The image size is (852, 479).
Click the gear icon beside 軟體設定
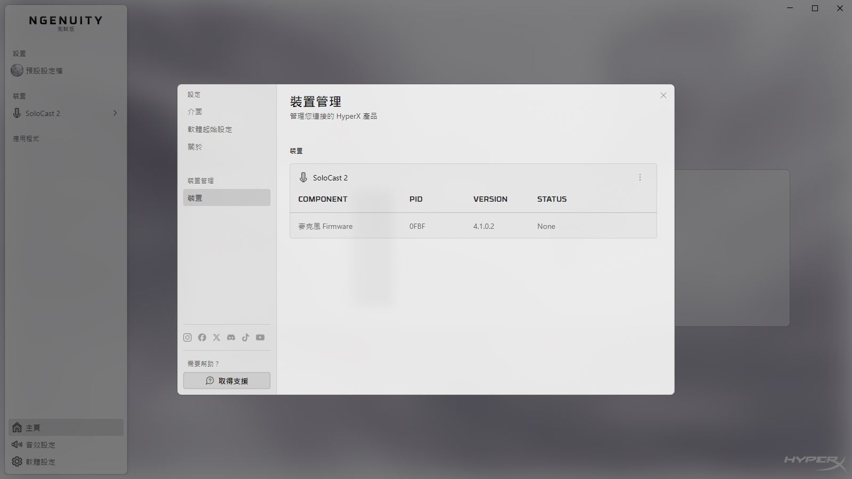coord(17,461)
